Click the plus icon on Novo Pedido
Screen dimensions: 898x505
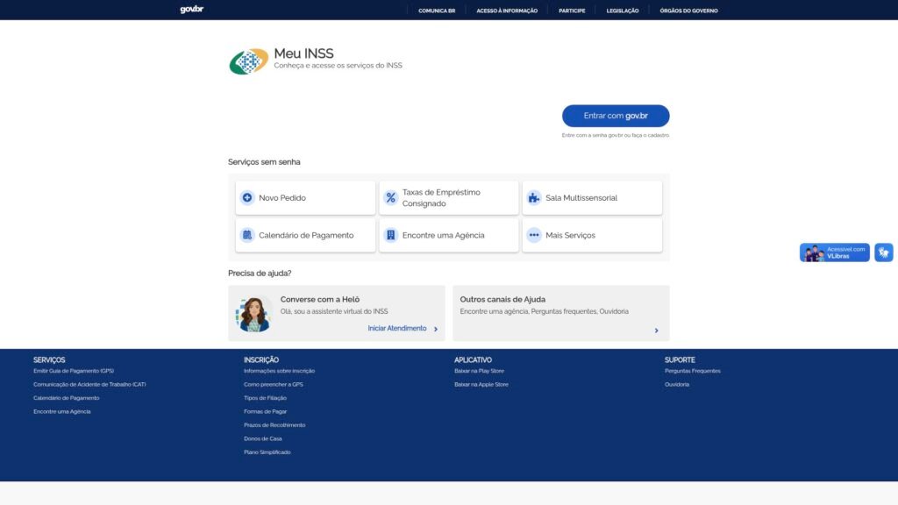(247, 198)
